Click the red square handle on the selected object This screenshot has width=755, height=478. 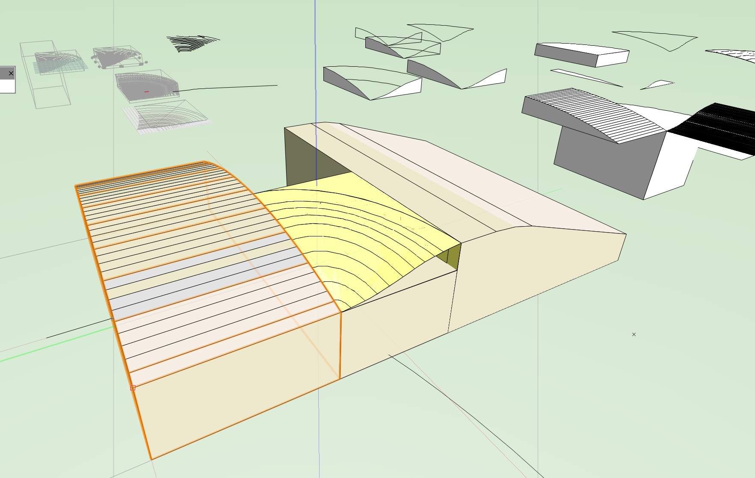point(133,388)
